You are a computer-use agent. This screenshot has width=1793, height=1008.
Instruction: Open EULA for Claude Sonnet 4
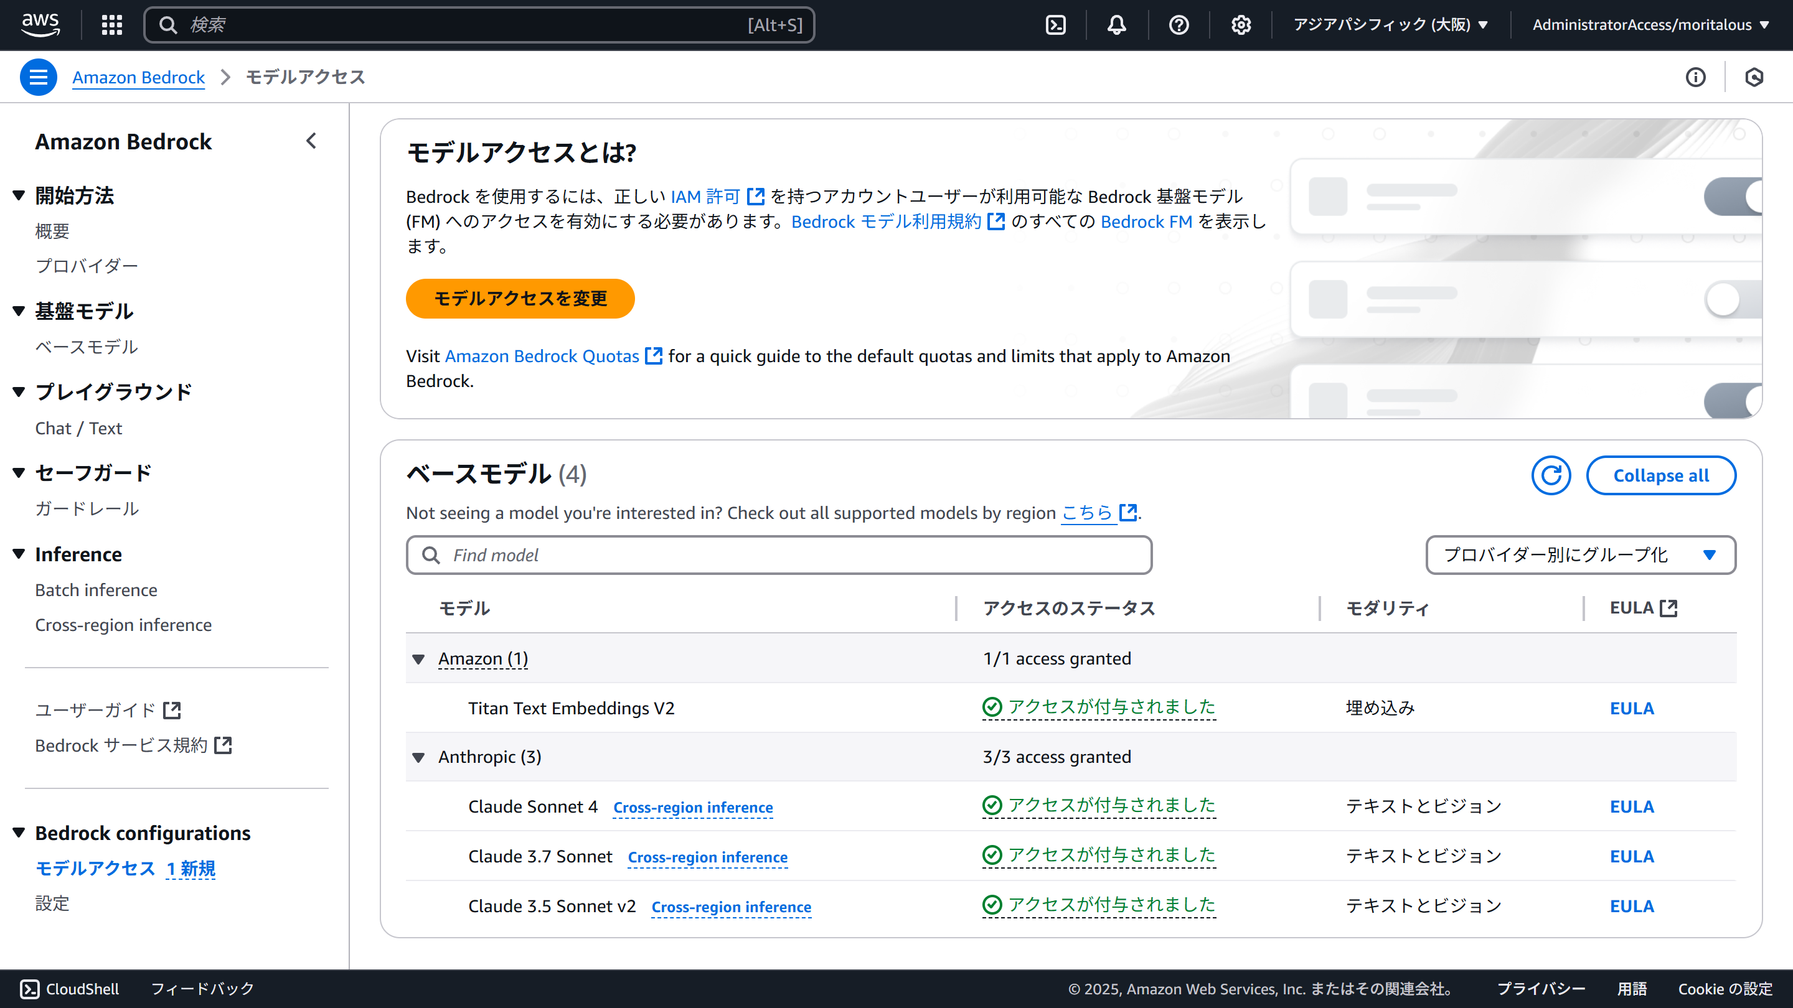point(1632,806)
